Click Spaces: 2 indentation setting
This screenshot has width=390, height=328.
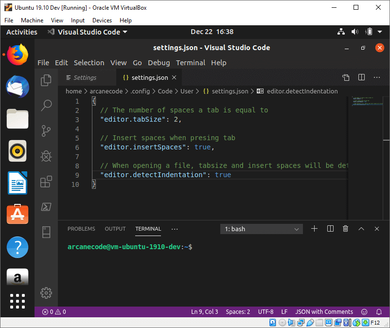coord(238,312)
